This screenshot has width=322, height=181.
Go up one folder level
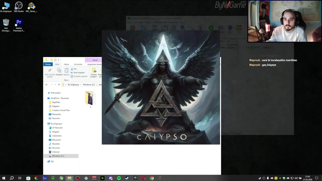tap(59, 85)
